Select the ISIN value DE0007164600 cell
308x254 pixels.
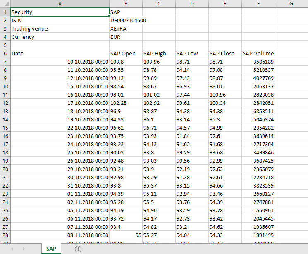pyautogui.click(x=126, y=20)
